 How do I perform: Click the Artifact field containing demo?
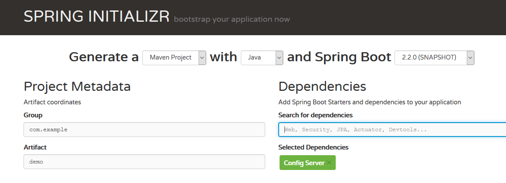(144, 162)
